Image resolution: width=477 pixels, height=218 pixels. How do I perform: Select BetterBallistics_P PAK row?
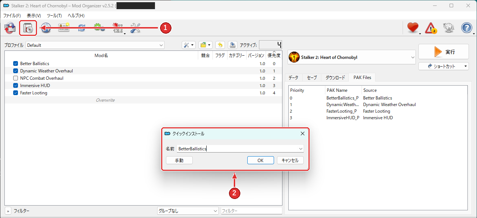(x=378, y=98)
